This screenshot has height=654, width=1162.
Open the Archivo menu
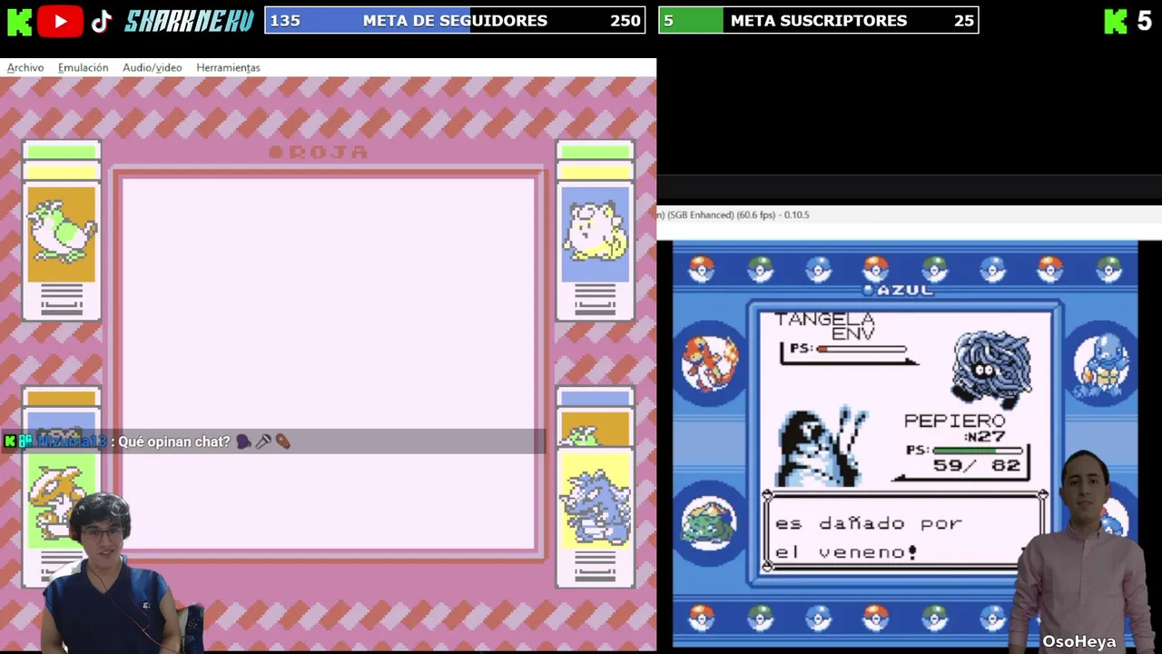pyautogui.click(x=25, y=67)
